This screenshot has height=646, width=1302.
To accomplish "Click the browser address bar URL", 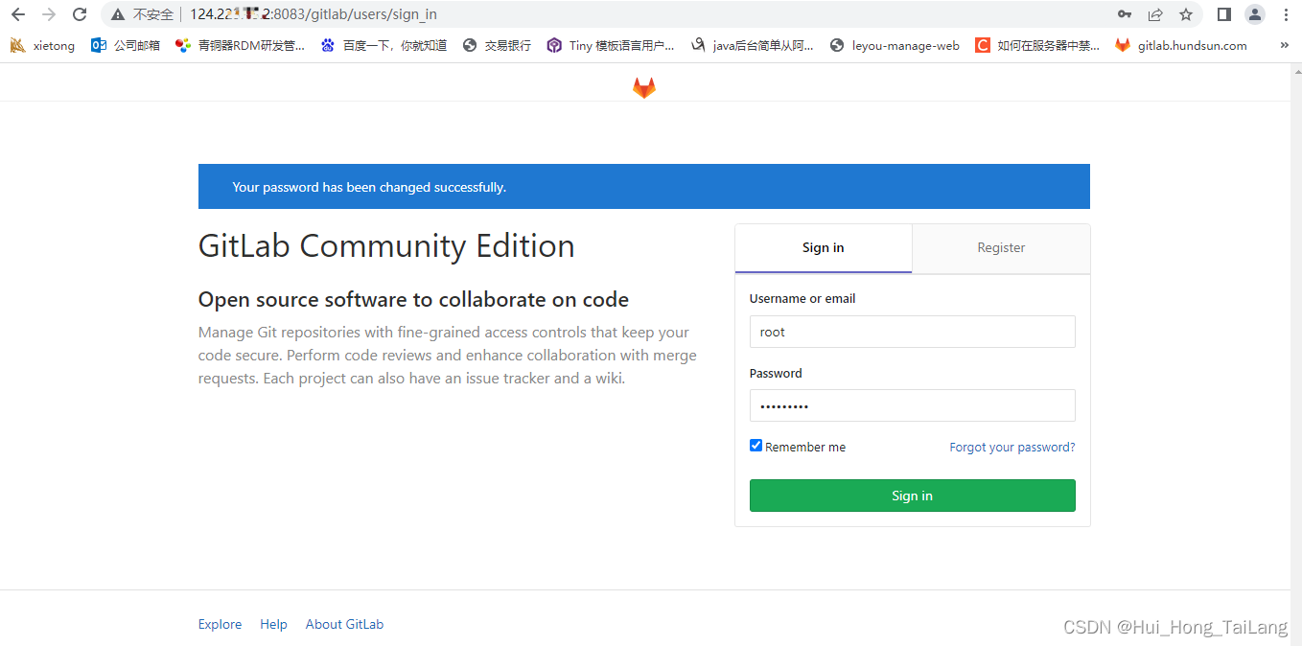I will [314, 14].
